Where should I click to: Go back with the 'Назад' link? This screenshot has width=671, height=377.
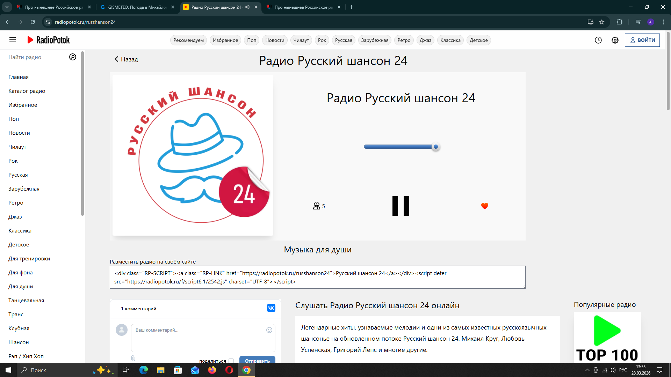[126, 59]
